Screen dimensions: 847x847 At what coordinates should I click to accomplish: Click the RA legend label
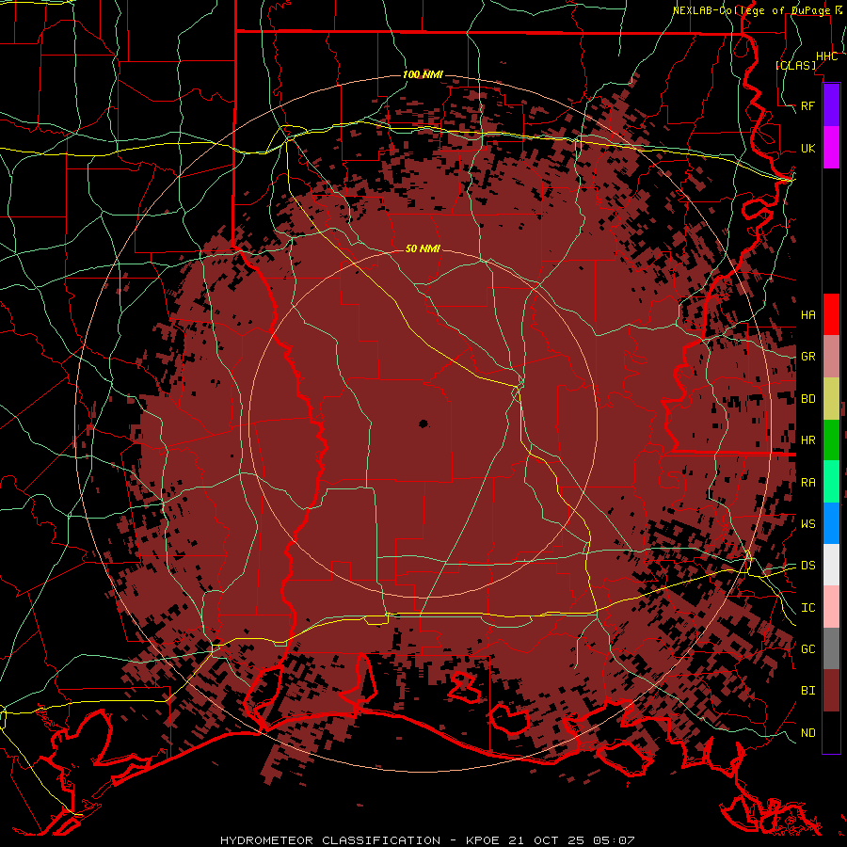(x=807, y=483)
